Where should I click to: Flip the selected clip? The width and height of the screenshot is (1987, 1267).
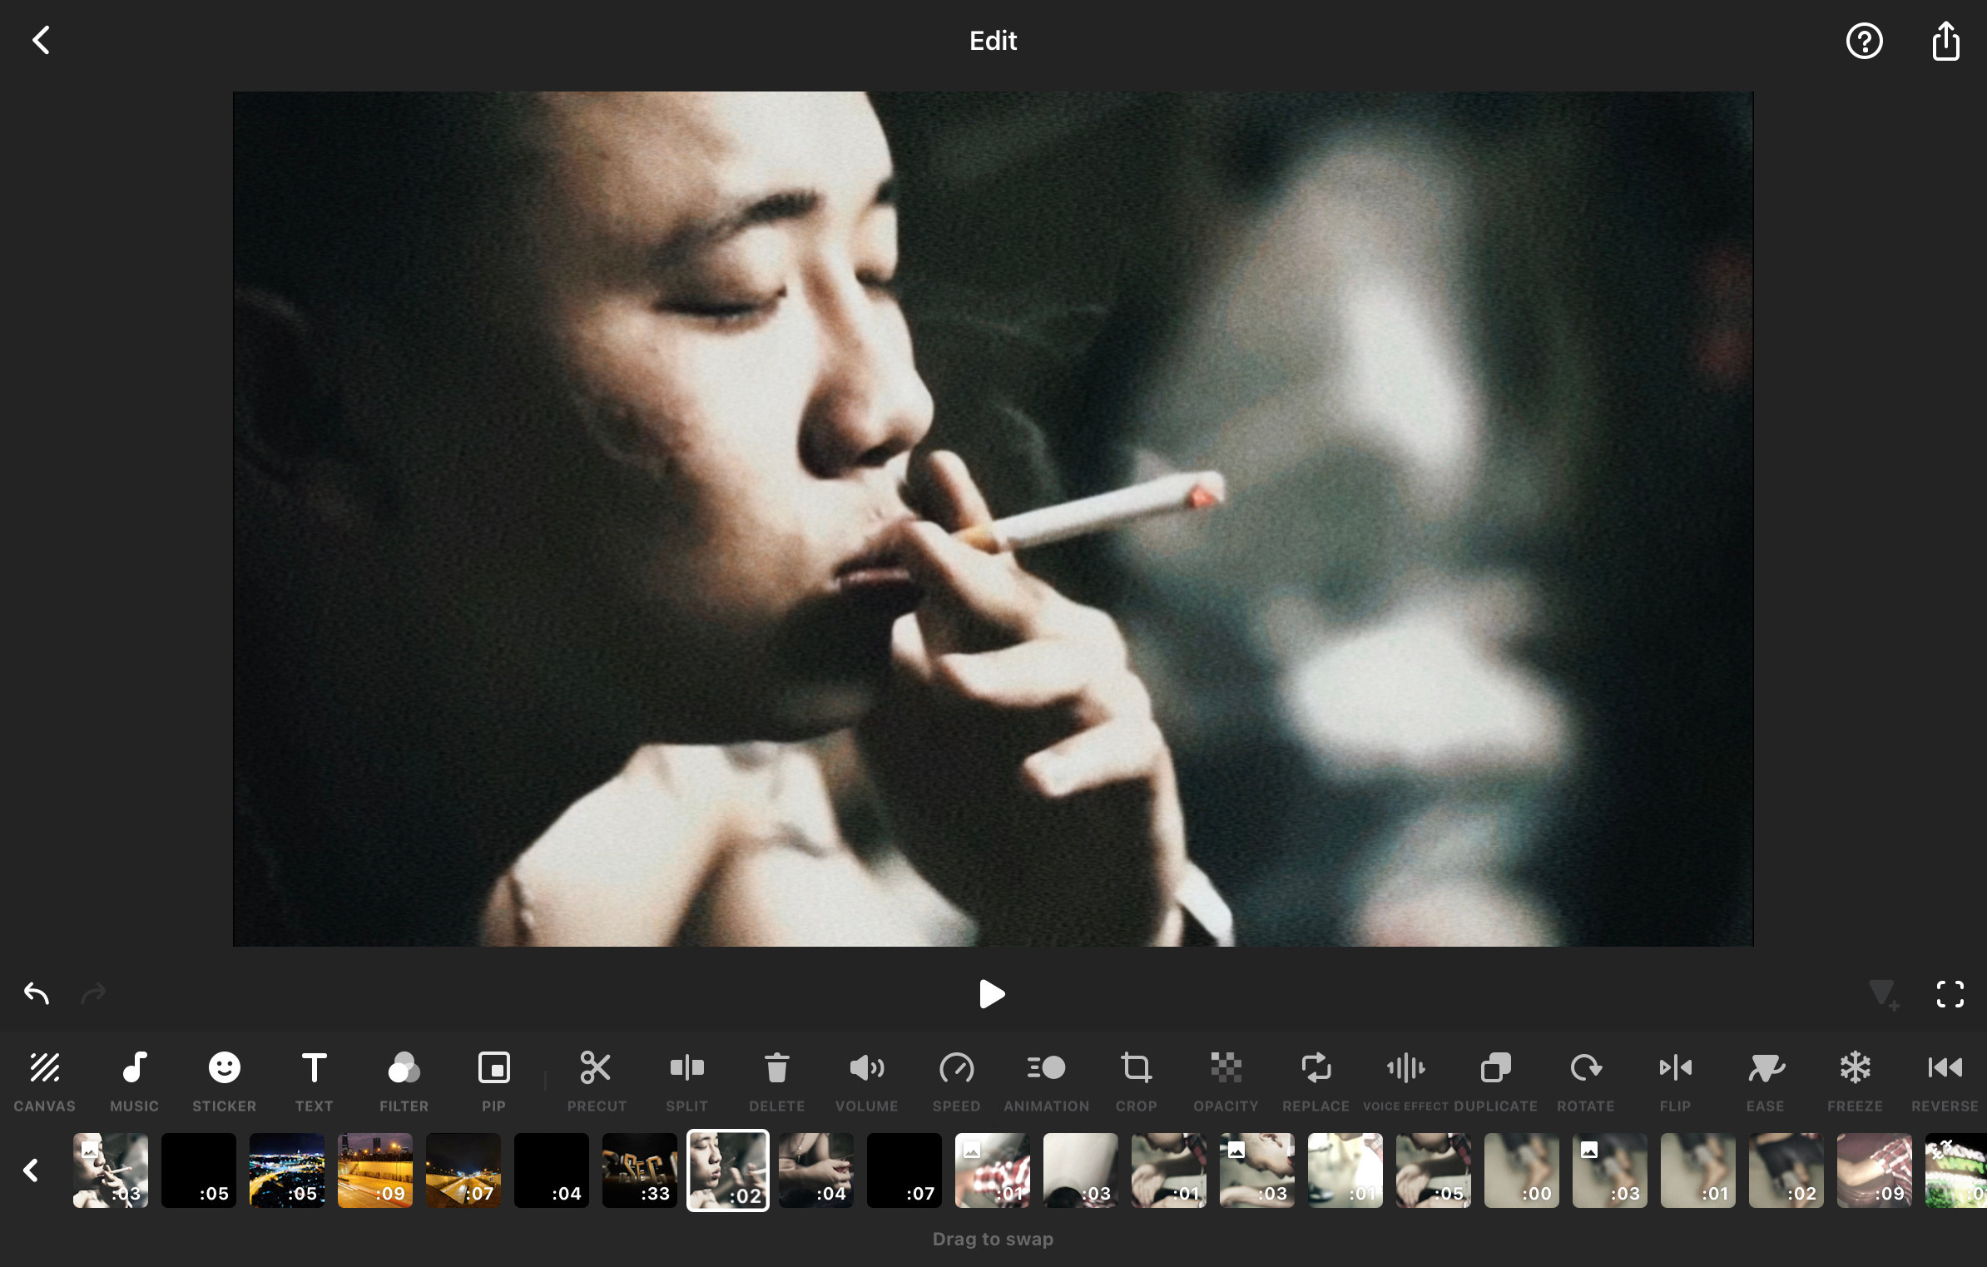pyautogui.click(x=1675, y=1081)
